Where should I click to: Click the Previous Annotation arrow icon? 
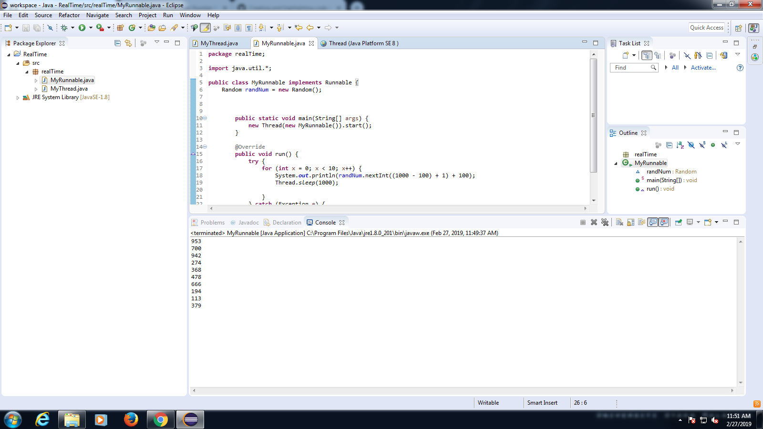coord(280,28)
